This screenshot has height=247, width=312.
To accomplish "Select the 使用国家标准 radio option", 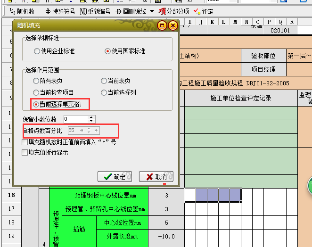I will tap(107, 51).
